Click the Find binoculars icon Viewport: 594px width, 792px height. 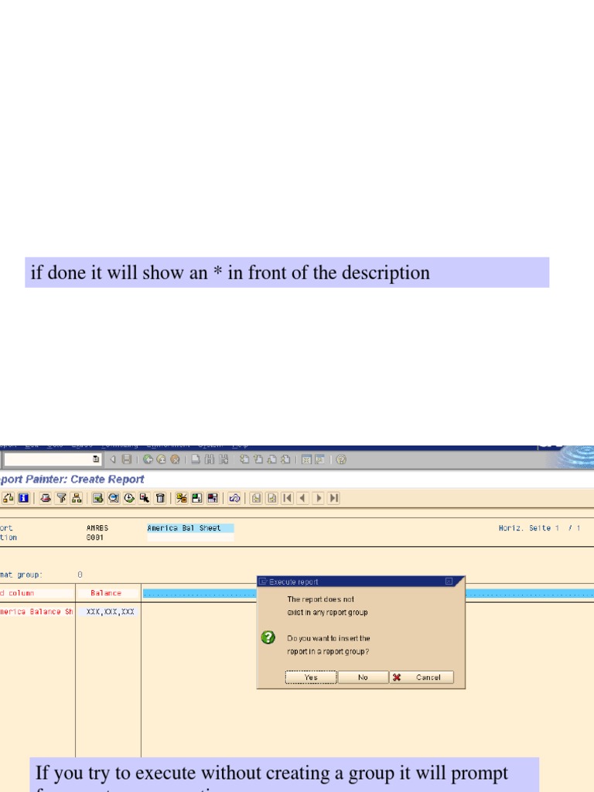(x=209, y=459)
